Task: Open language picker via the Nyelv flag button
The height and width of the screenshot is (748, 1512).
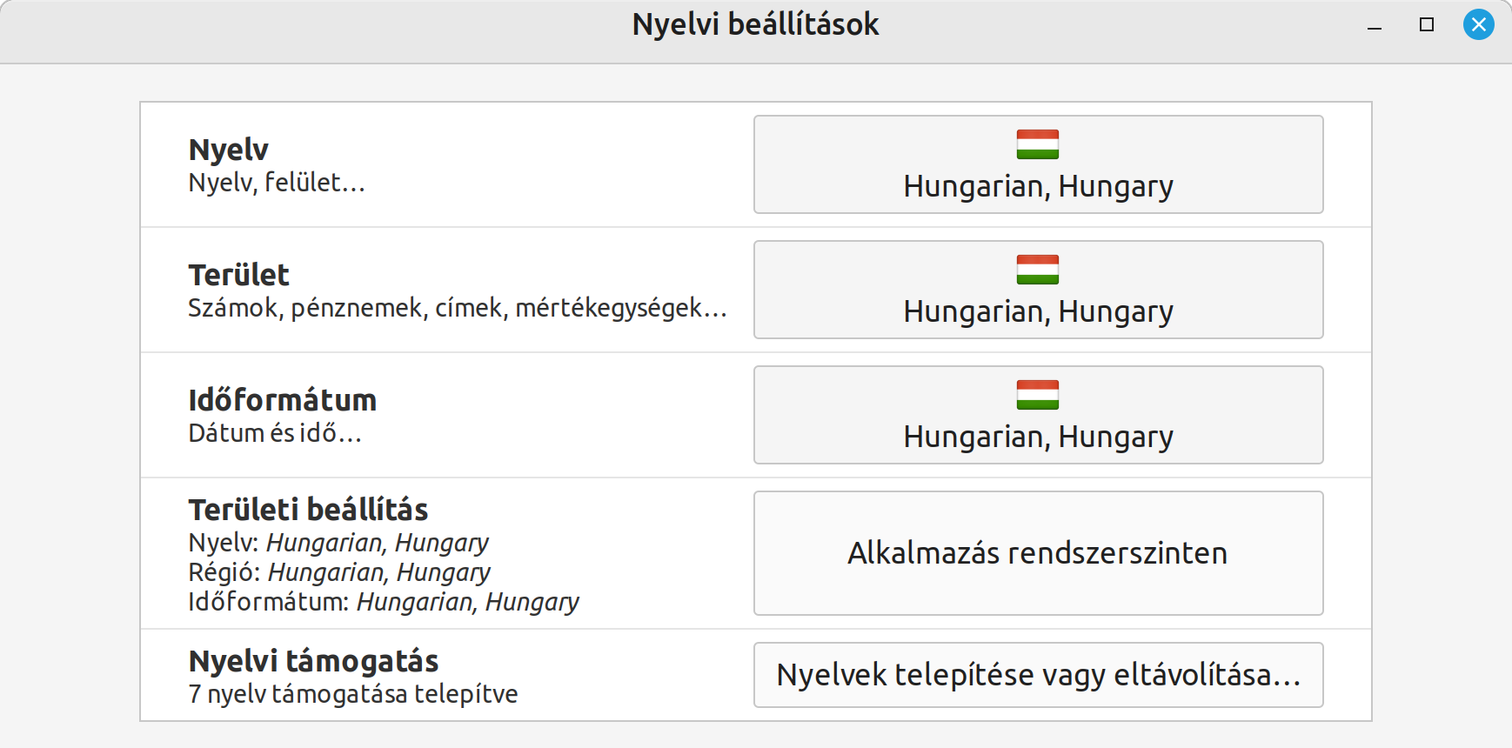Action: click(1038, 145)
